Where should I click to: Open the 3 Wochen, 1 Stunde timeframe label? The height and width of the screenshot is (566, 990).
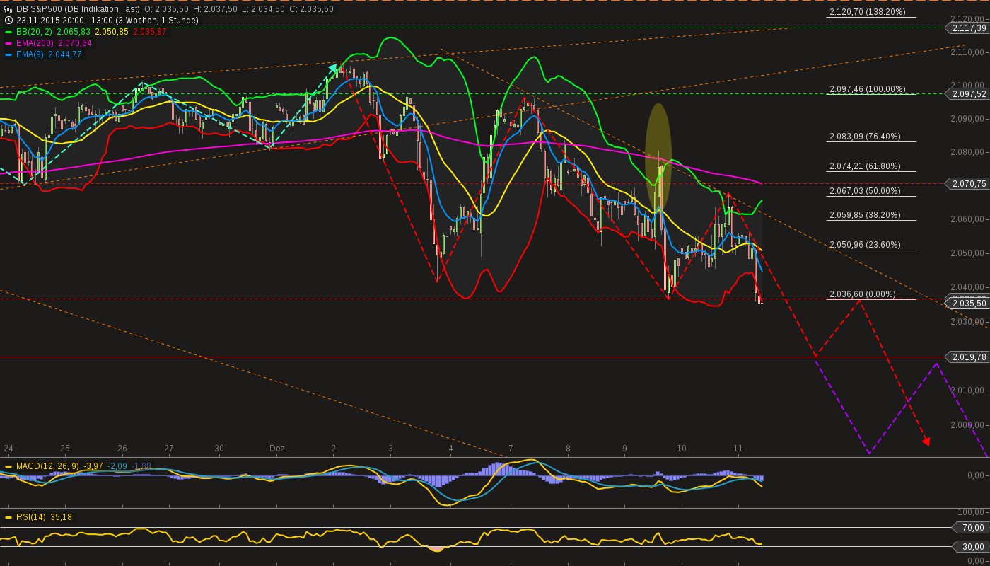point(163,21)
